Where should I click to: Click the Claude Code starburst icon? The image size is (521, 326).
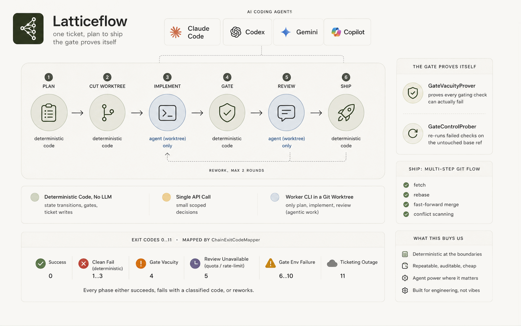point(176,32)
